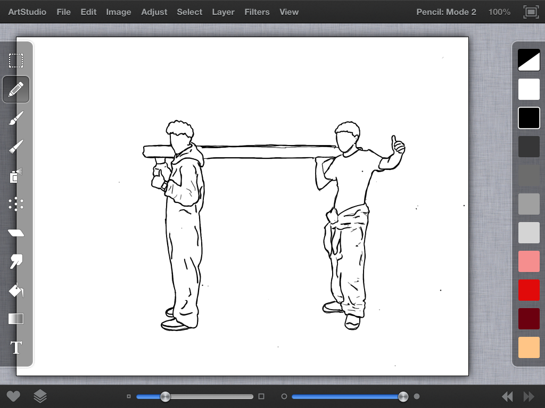Choose the spray paint airbrush tool
This screenshot has width=545, height=408.
point(16,175)
